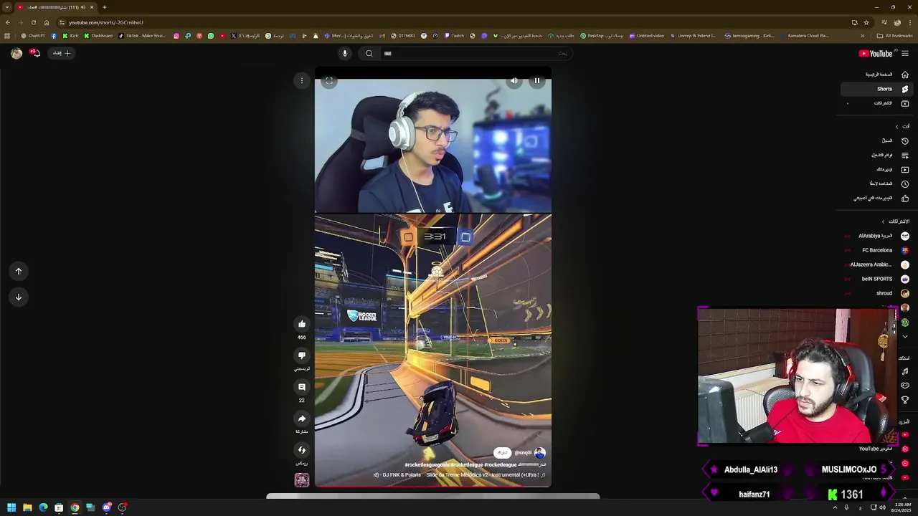
Task: Open Liked videos in the sidebar
Action: (x=876, y=198)
